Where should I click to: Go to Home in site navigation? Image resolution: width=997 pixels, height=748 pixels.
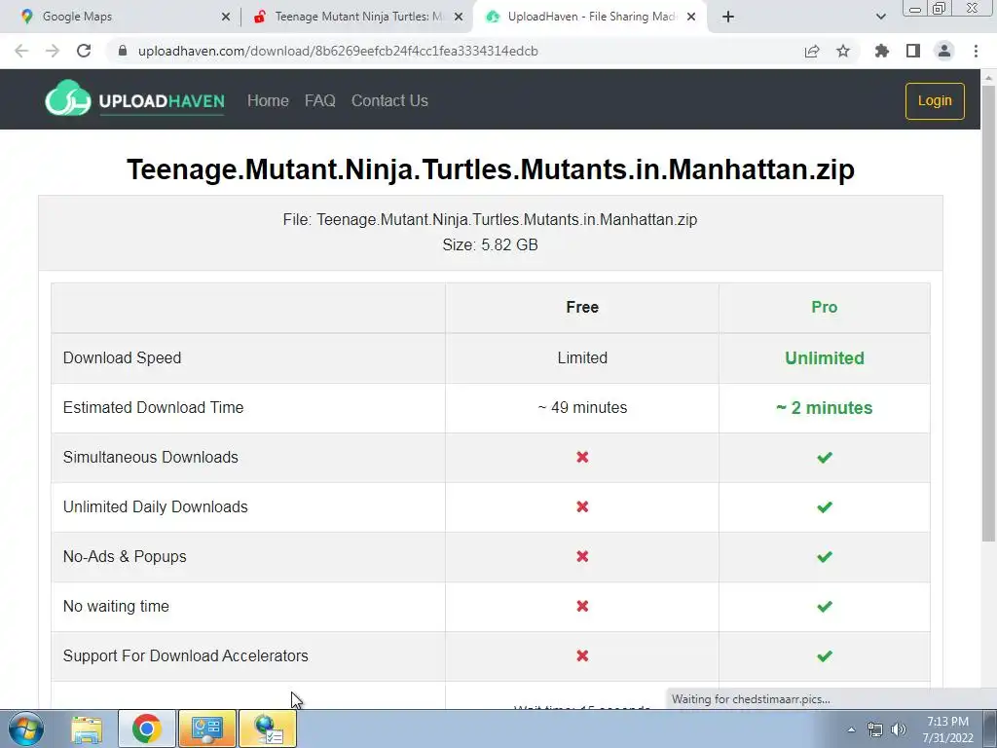(268, 100)
